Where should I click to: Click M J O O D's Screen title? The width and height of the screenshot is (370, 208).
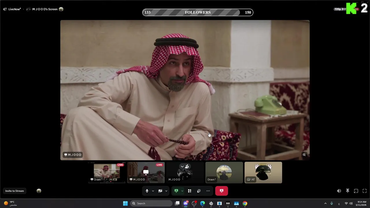[45, 9]
